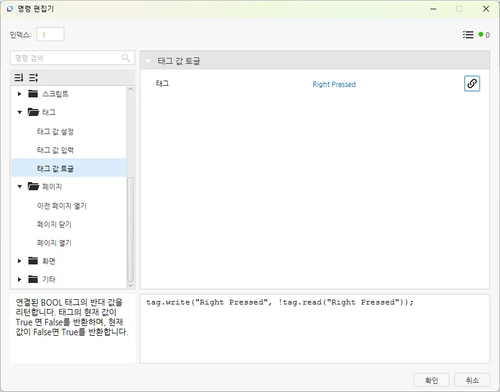Click the magnifier icon in command search
This screenshot has width=500, height=392.
click(x=126, y=58)
